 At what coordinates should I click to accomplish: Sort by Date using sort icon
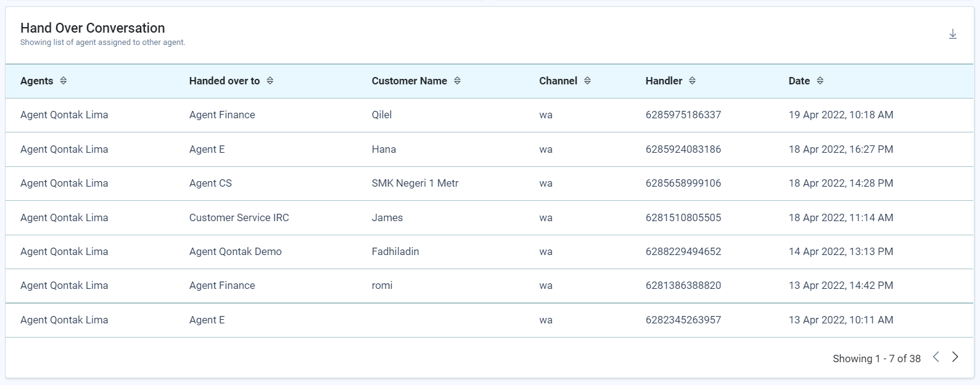coord(820,81)
